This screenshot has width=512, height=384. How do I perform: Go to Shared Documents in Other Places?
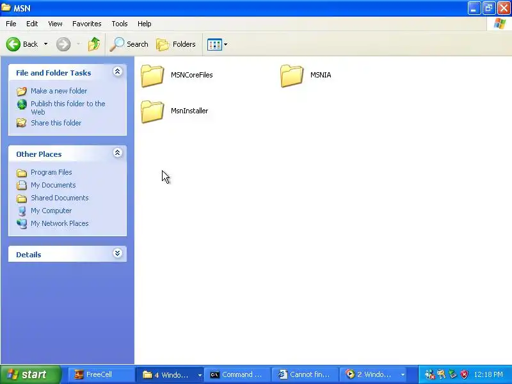(x=60, y=198)
